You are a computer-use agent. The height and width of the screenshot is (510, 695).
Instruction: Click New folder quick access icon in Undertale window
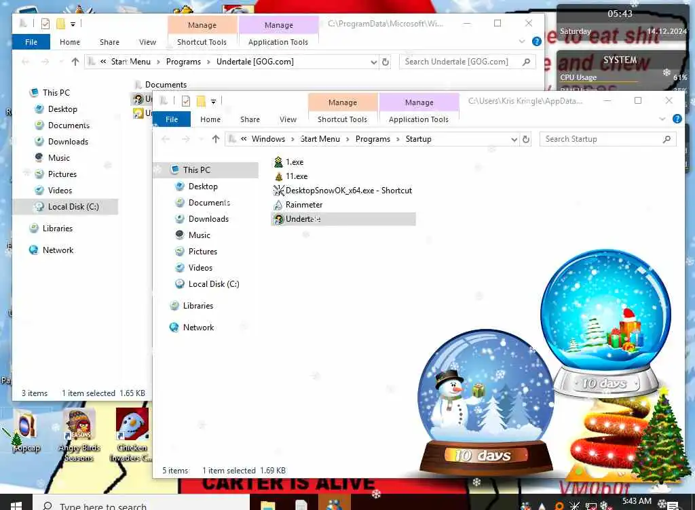point(60,24)
